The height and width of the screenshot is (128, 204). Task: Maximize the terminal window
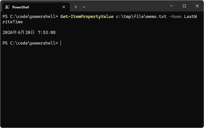coord(184,6)
